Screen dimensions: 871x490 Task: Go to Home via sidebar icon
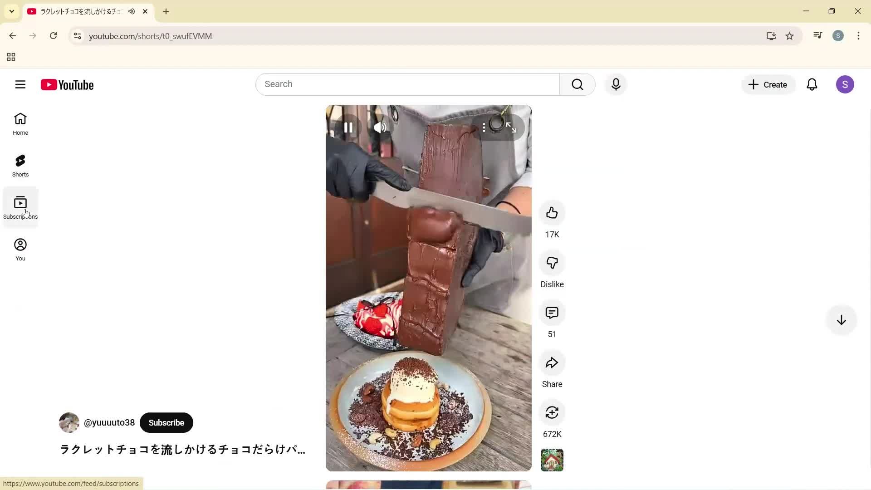coord(20,123)
